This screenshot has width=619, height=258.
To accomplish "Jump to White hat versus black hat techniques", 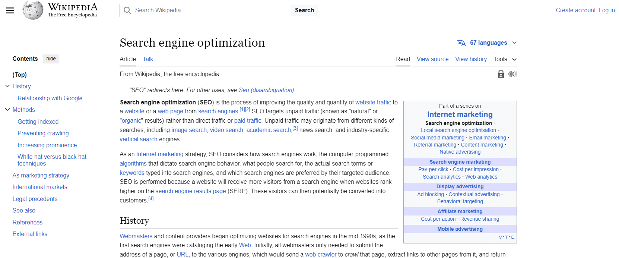I will 52,160.
